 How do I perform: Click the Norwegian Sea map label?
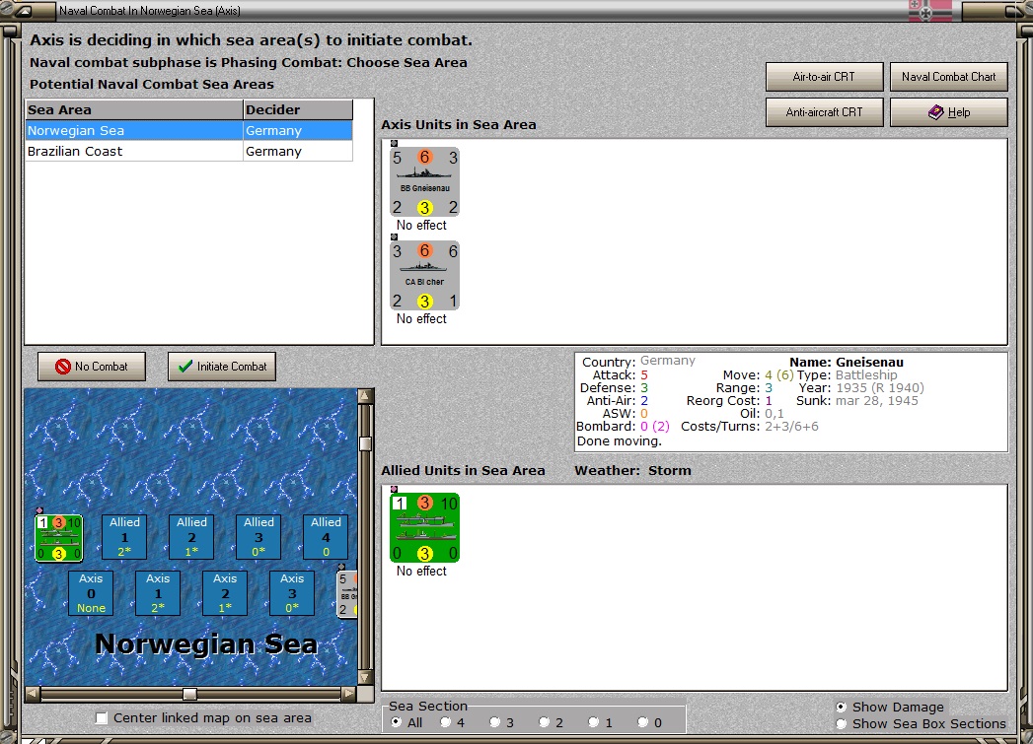click(206, 644)
